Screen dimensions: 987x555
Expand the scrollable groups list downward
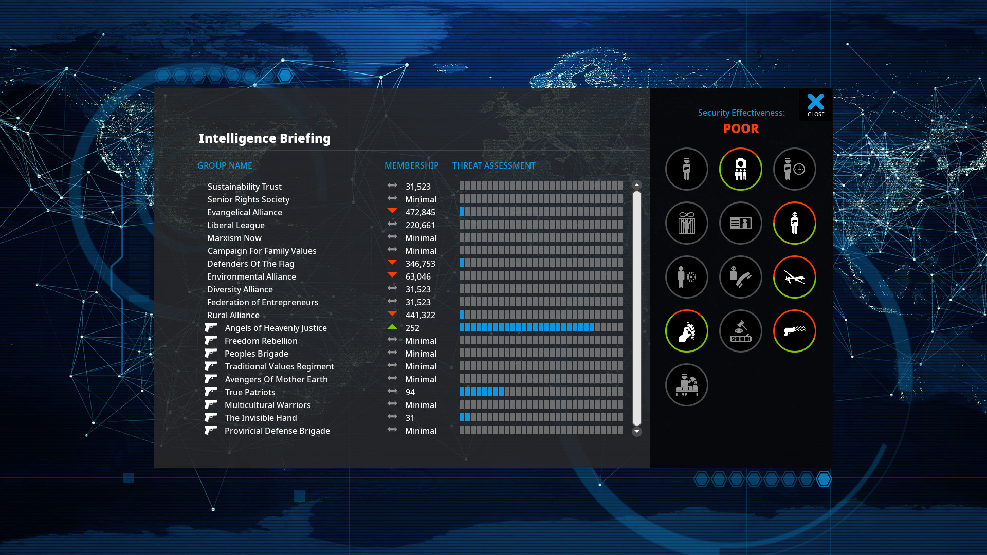click(x=636, y=432)
